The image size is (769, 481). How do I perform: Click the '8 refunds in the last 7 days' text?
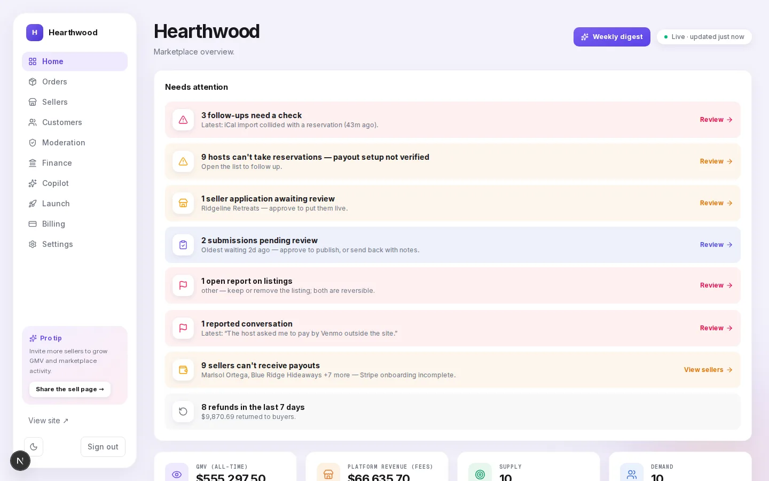[x=253, y=407]
